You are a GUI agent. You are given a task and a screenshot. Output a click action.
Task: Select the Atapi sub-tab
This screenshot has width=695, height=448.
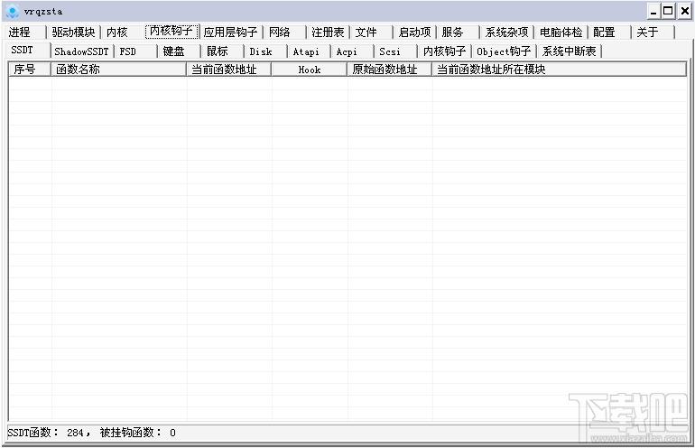pos(310,51)
